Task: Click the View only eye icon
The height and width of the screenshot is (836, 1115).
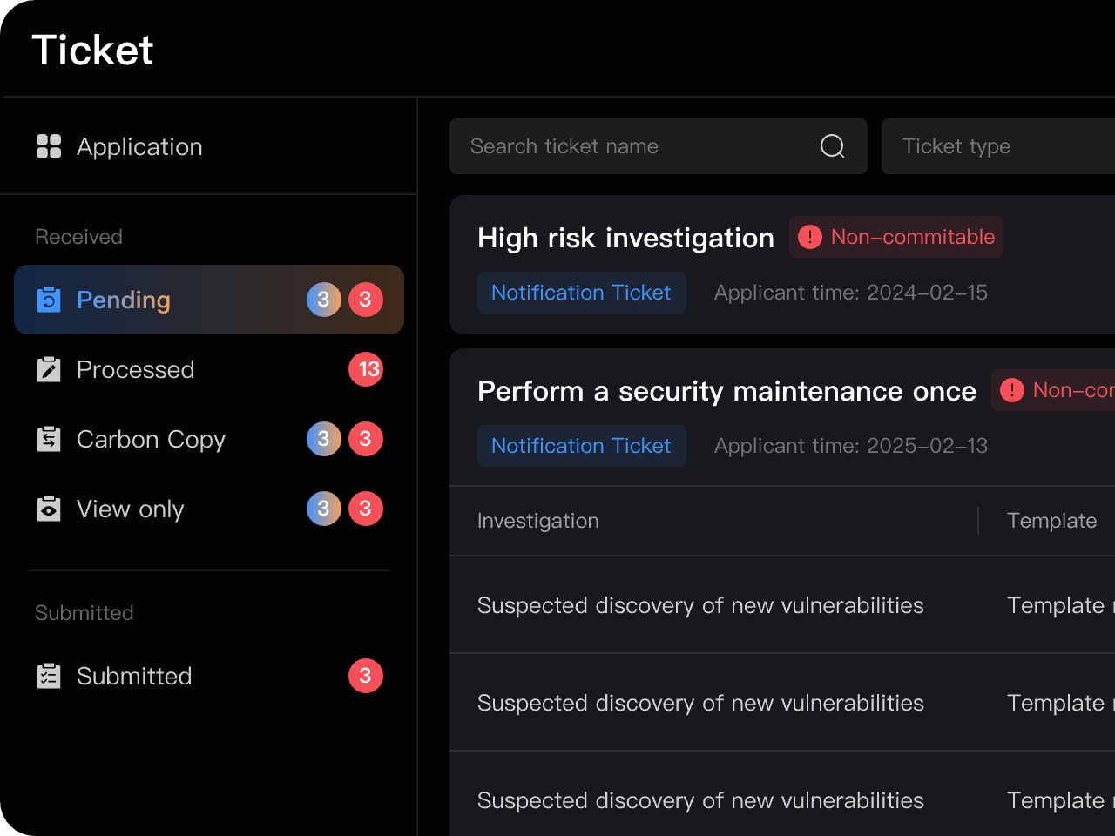Action: coord(49,509)
